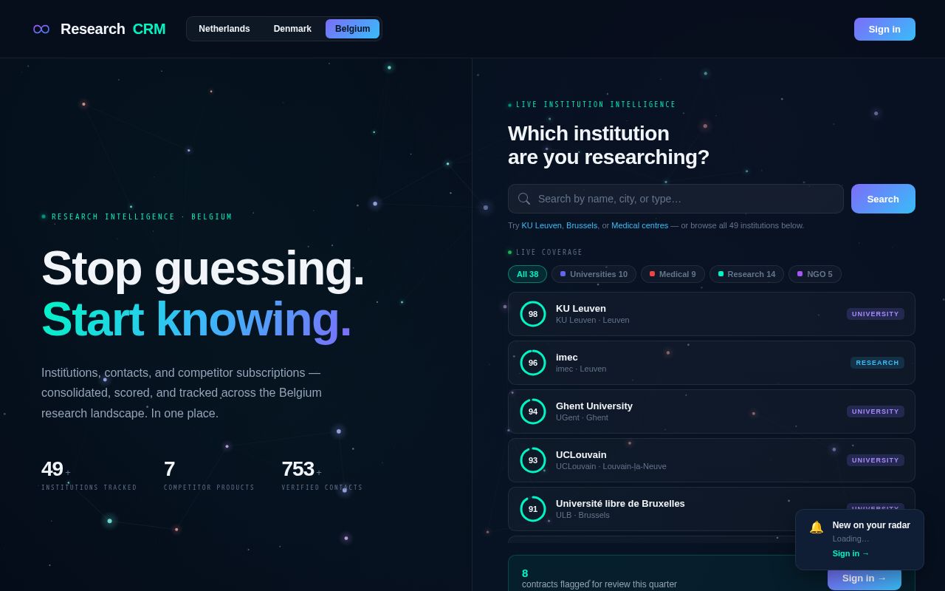Click the 49 institutions tracked stat

pos(89,474)
